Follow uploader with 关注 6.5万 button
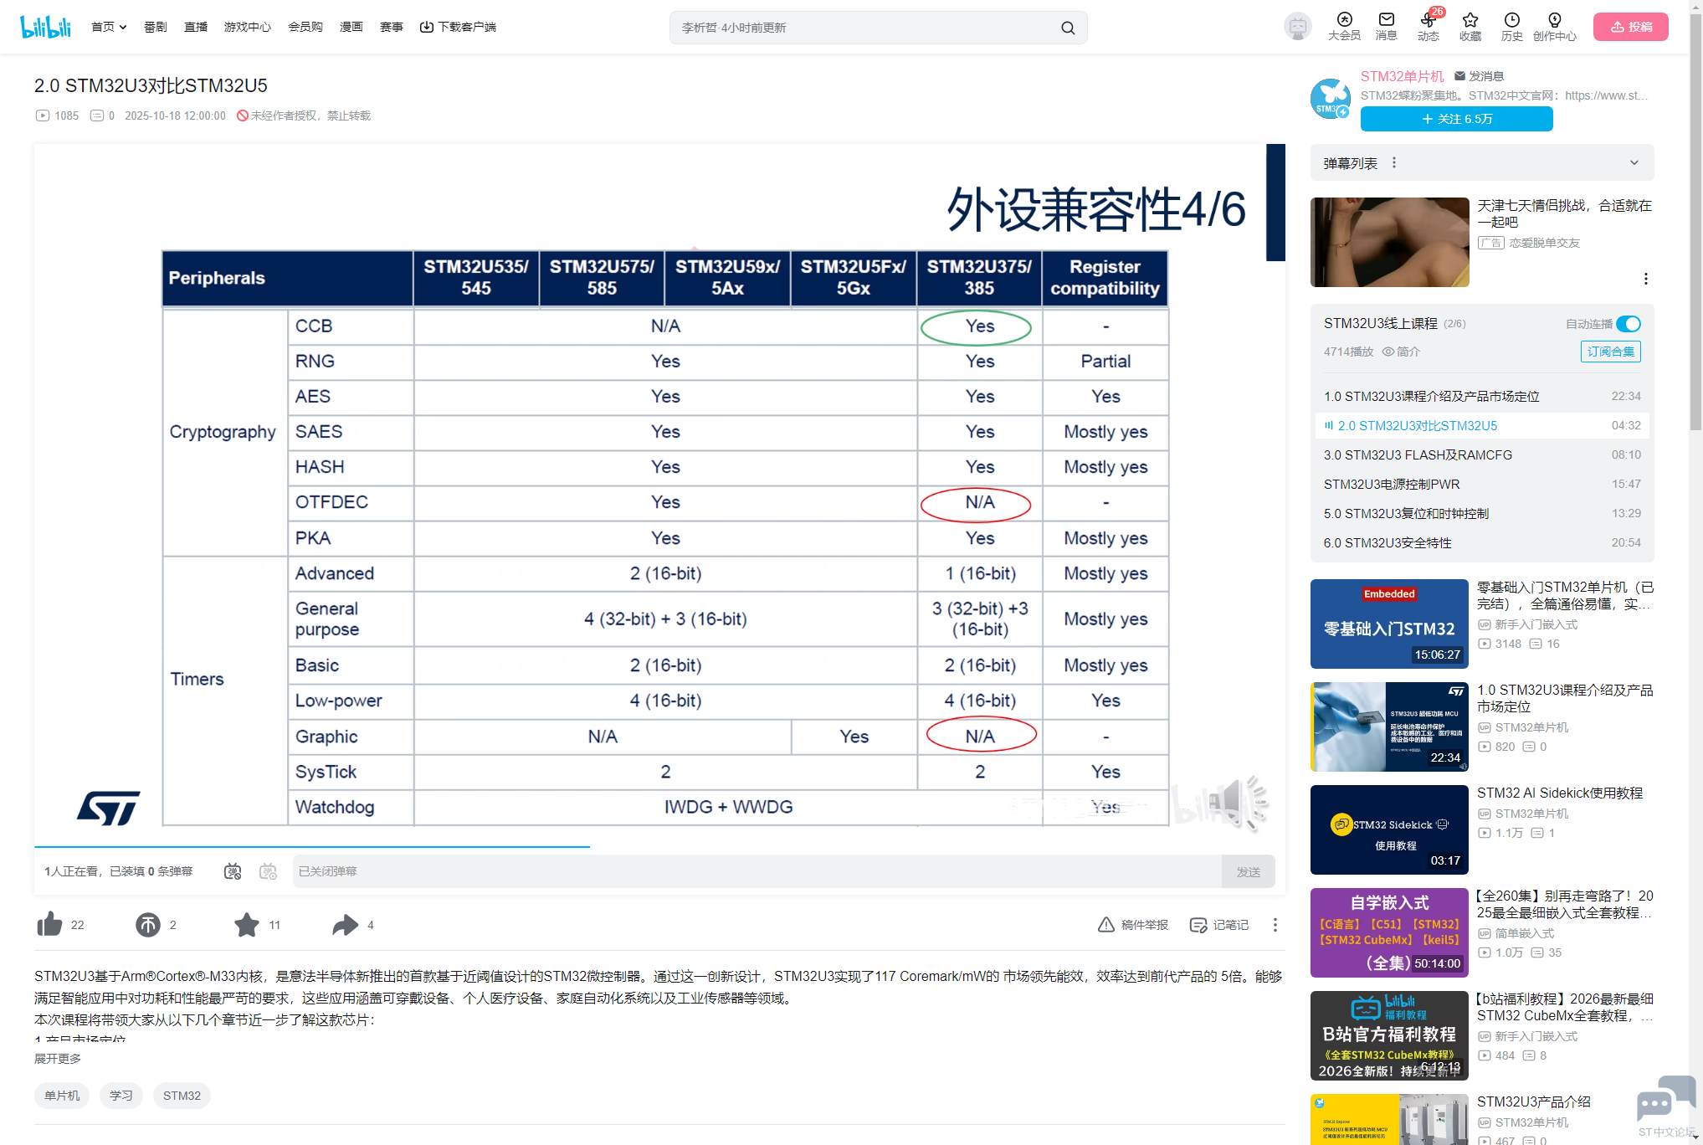The image size is (1703, 1145). 1457,119
